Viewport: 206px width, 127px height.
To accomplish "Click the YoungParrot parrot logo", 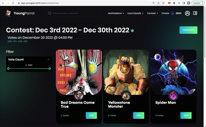I will point(8,13).
